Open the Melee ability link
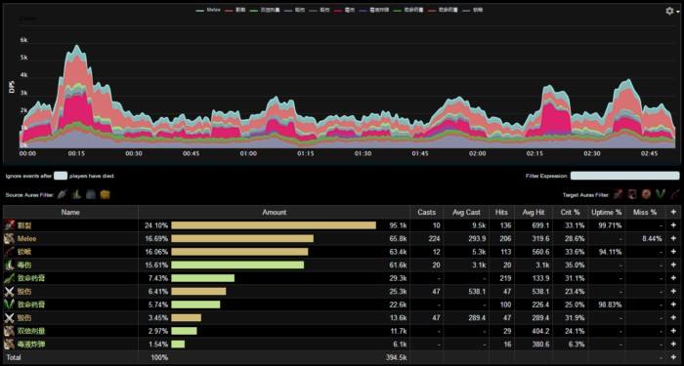 [27, 239]
